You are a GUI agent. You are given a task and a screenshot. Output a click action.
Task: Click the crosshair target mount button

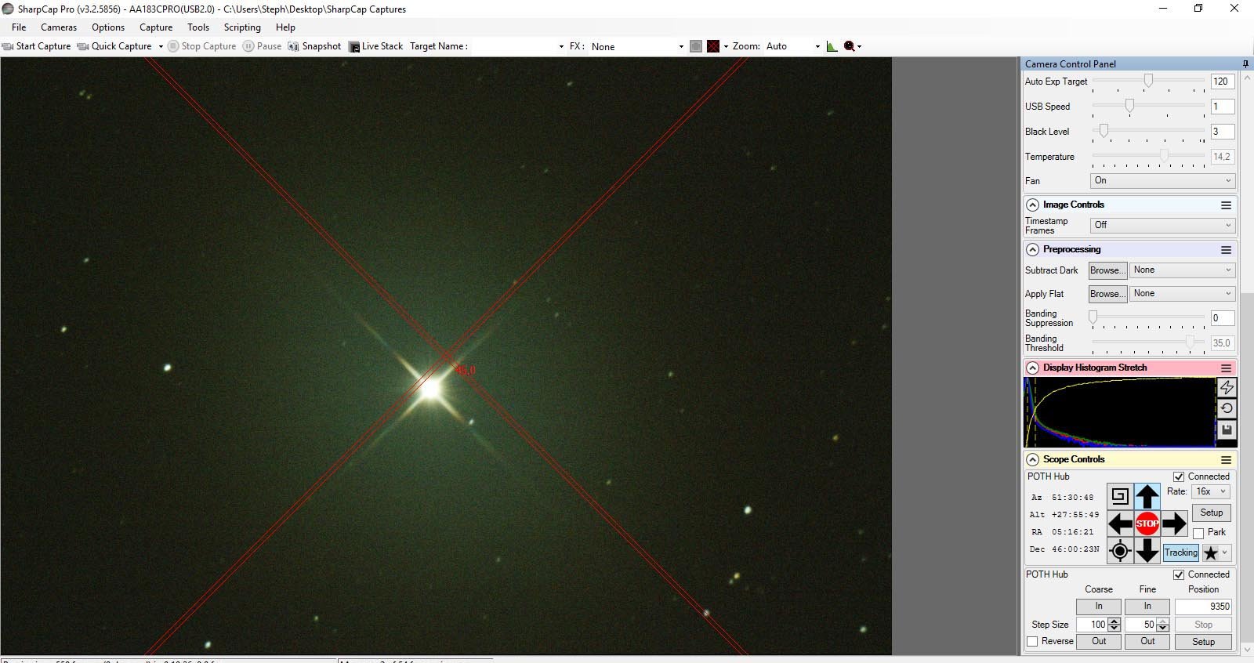1120,551
